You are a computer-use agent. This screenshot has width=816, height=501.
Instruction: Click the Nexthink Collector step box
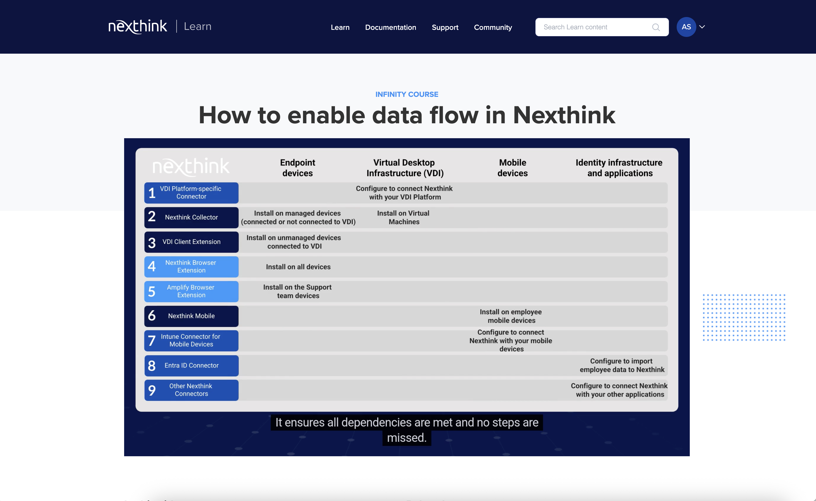191,217
